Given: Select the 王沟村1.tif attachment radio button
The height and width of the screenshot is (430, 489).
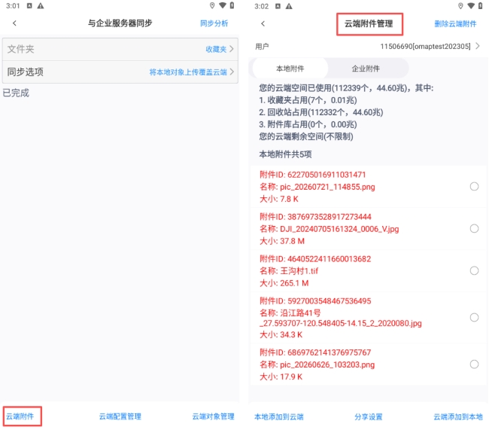Looking at the screenshot, I should pos(474,270).
